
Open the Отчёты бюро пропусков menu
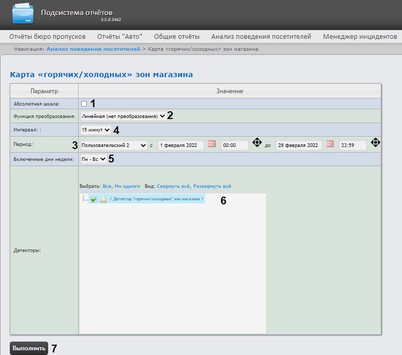pyautogui.click(x=48, y=37)
